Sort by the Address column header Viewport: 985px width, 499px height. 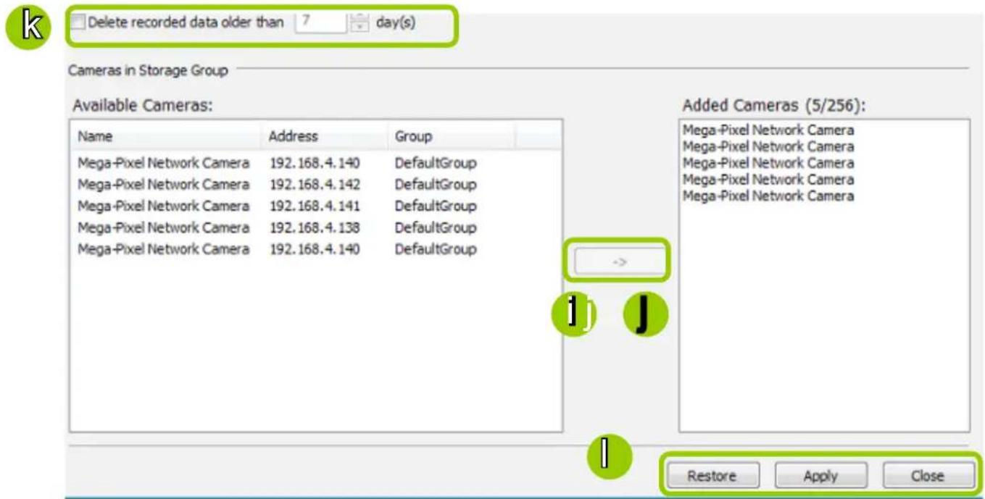point(325,136)
